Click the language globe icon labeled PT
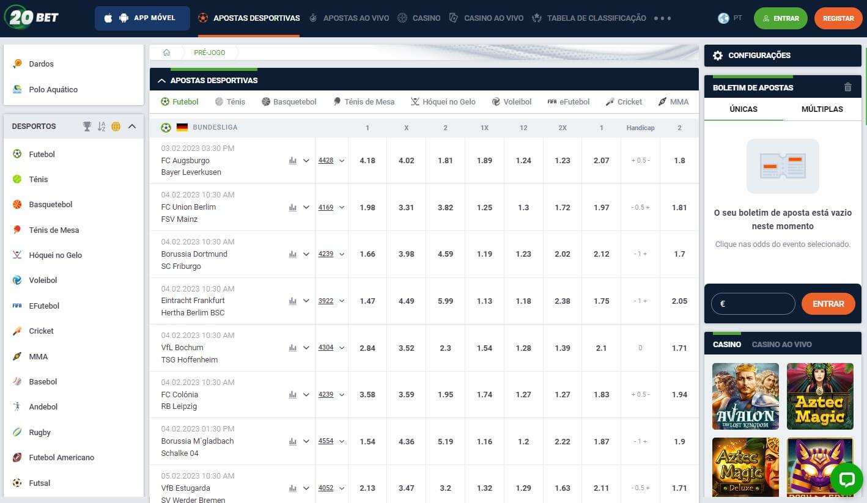Screen dimensions: 867x503 coord(723,18)
